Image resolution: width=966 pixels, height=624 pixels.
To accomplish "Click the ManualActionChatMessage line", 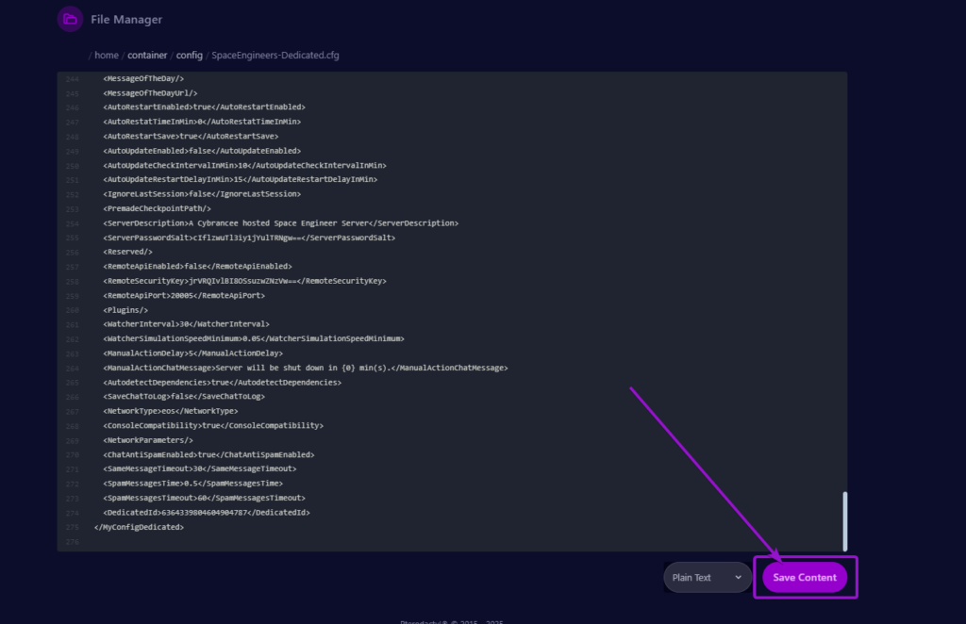I will [x=306, y=368].
